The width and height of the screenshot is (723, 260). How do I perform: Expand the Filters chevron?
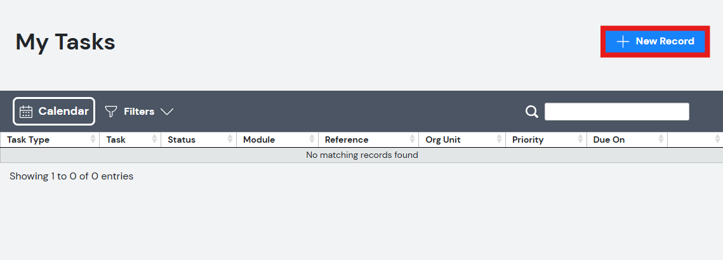click(x=166, y=112)
